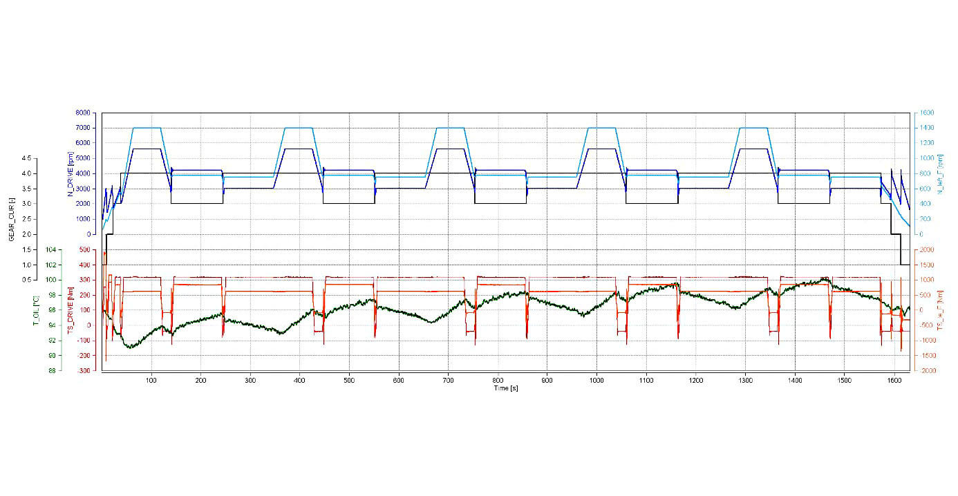Click the first light-blue speed plateau top
This screenshot has width=958, height=496.
[x=147, y=128]
